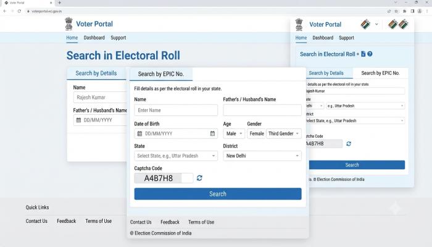
Task: Go back using the browser back arrow
Action: 5,11
